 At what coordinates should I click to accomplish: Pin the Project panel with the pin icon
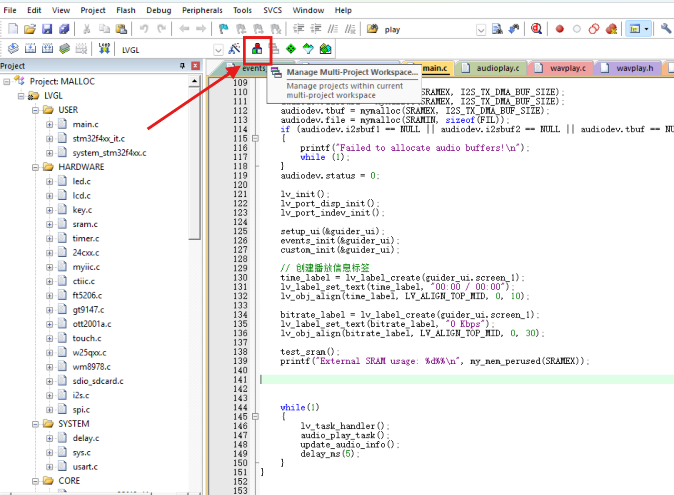[181, 65]
